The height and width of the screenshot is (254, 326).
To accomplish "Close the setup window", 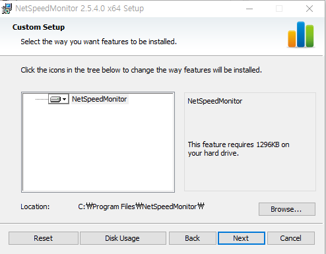I will pyautogui.click(x=310, y=9).
